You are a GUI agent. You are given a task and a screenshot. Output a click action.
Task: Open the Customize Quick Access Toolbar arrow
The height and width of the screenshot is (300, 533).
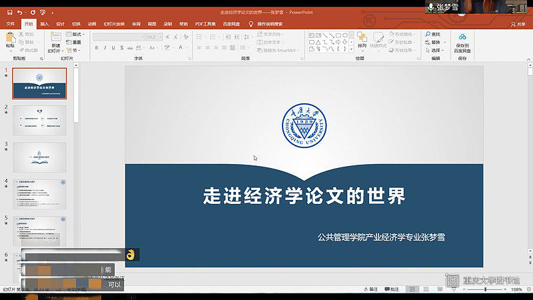(x=53, y=13)
